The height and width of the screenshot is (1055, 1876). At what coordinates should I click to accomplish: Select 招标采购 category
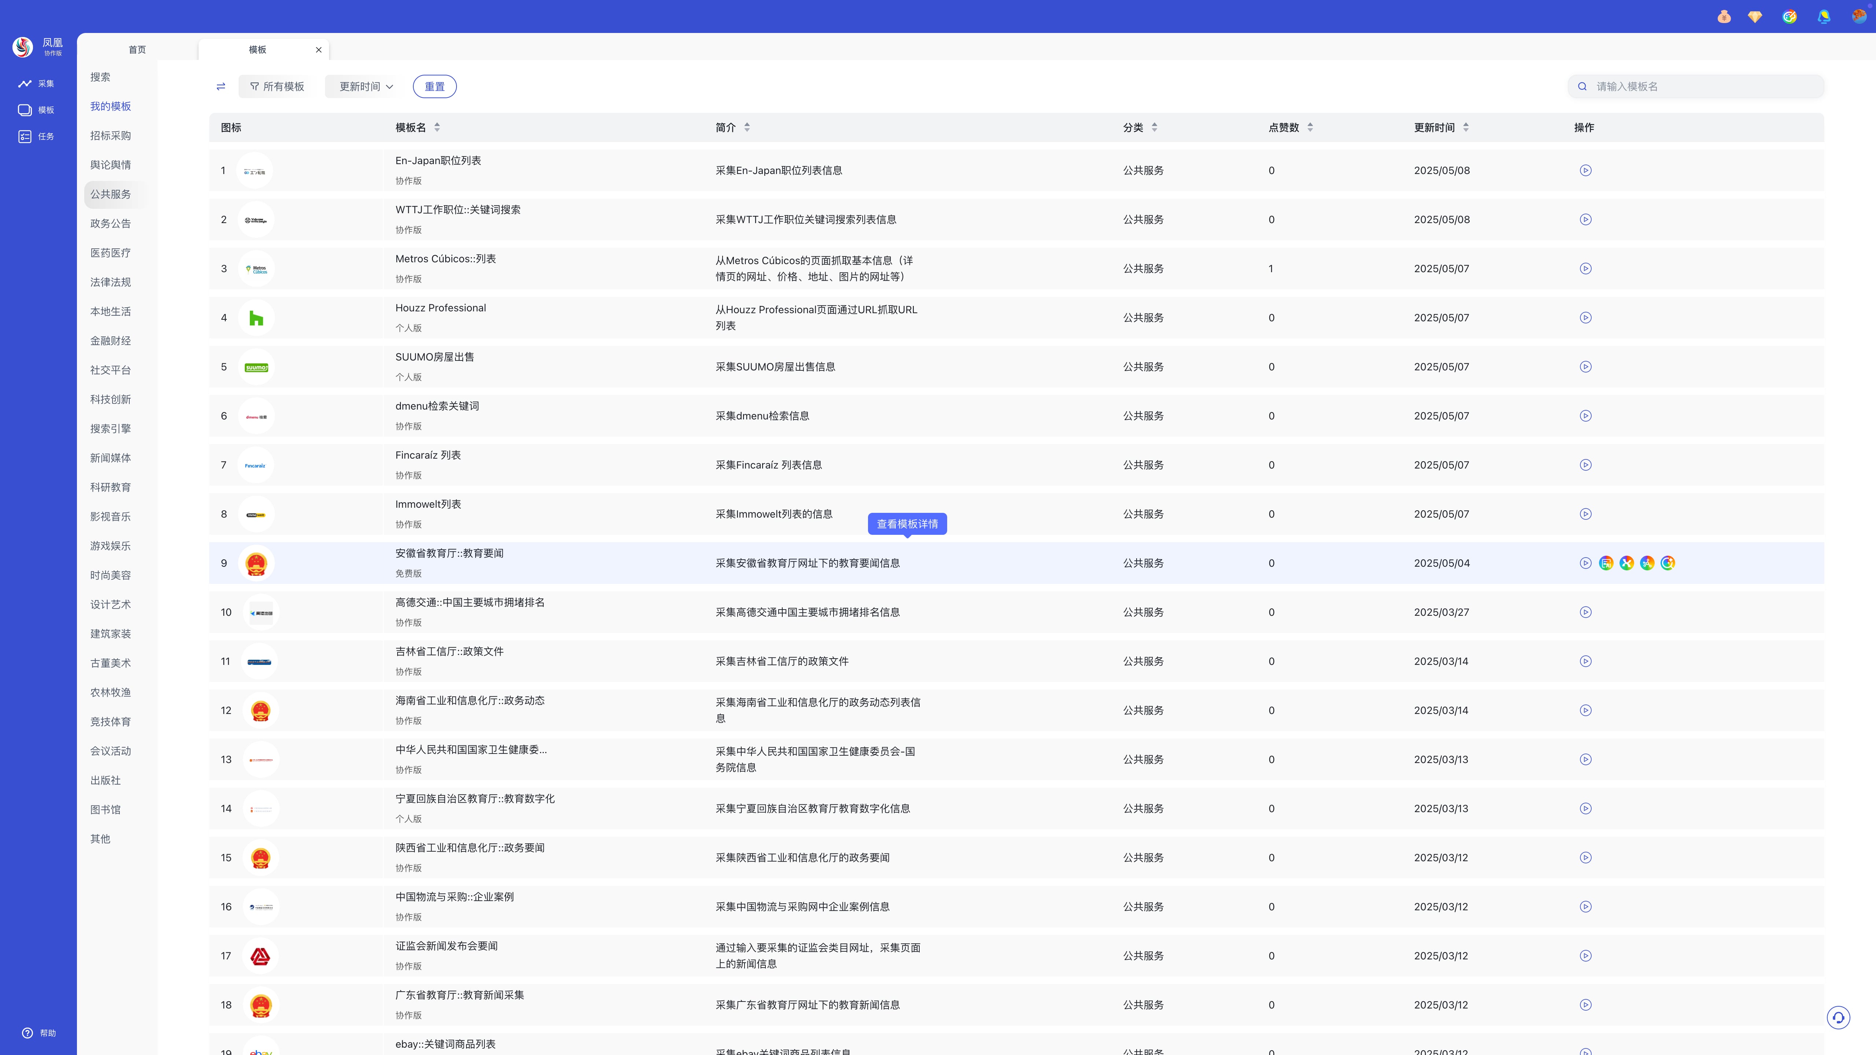(x=111, y=136)
